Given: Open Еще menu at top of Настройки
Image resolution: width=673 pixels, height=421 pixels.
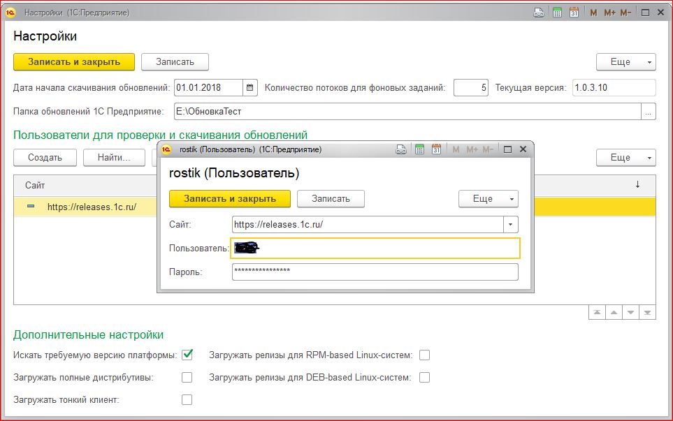Looking at the screenshot, I should point(625,61).
